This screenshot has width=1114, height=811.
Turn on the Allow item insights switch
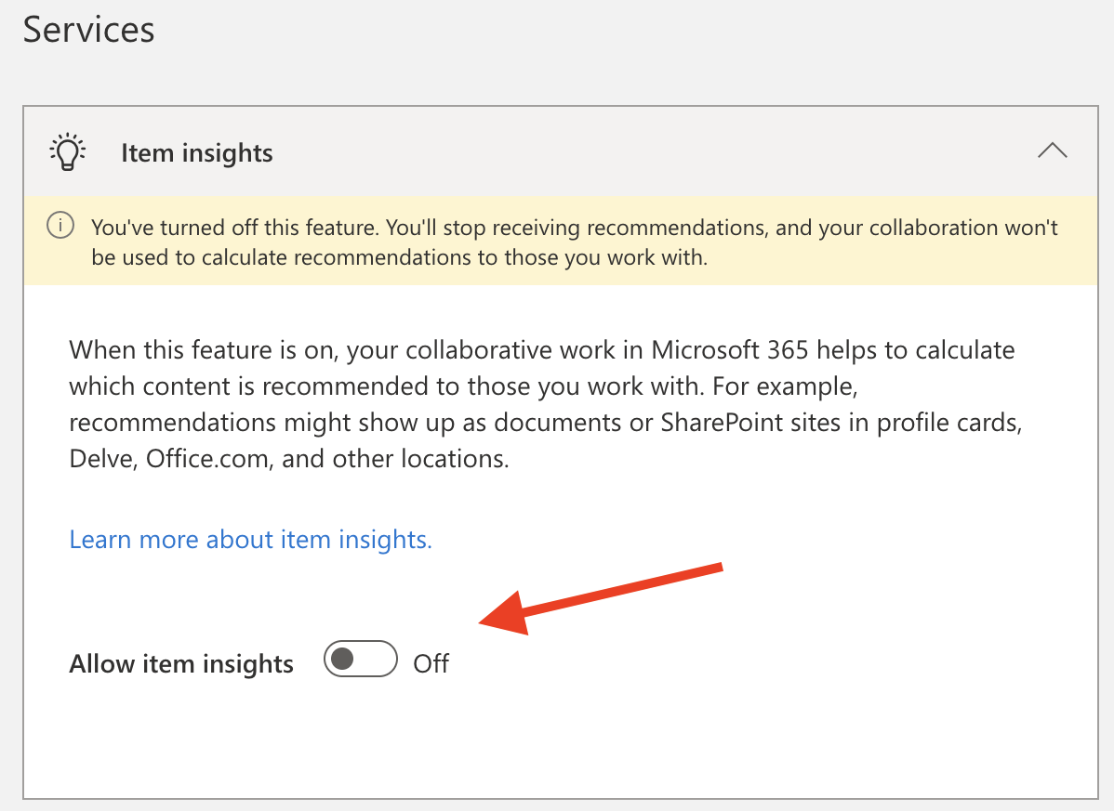click(x=361, y=661)
